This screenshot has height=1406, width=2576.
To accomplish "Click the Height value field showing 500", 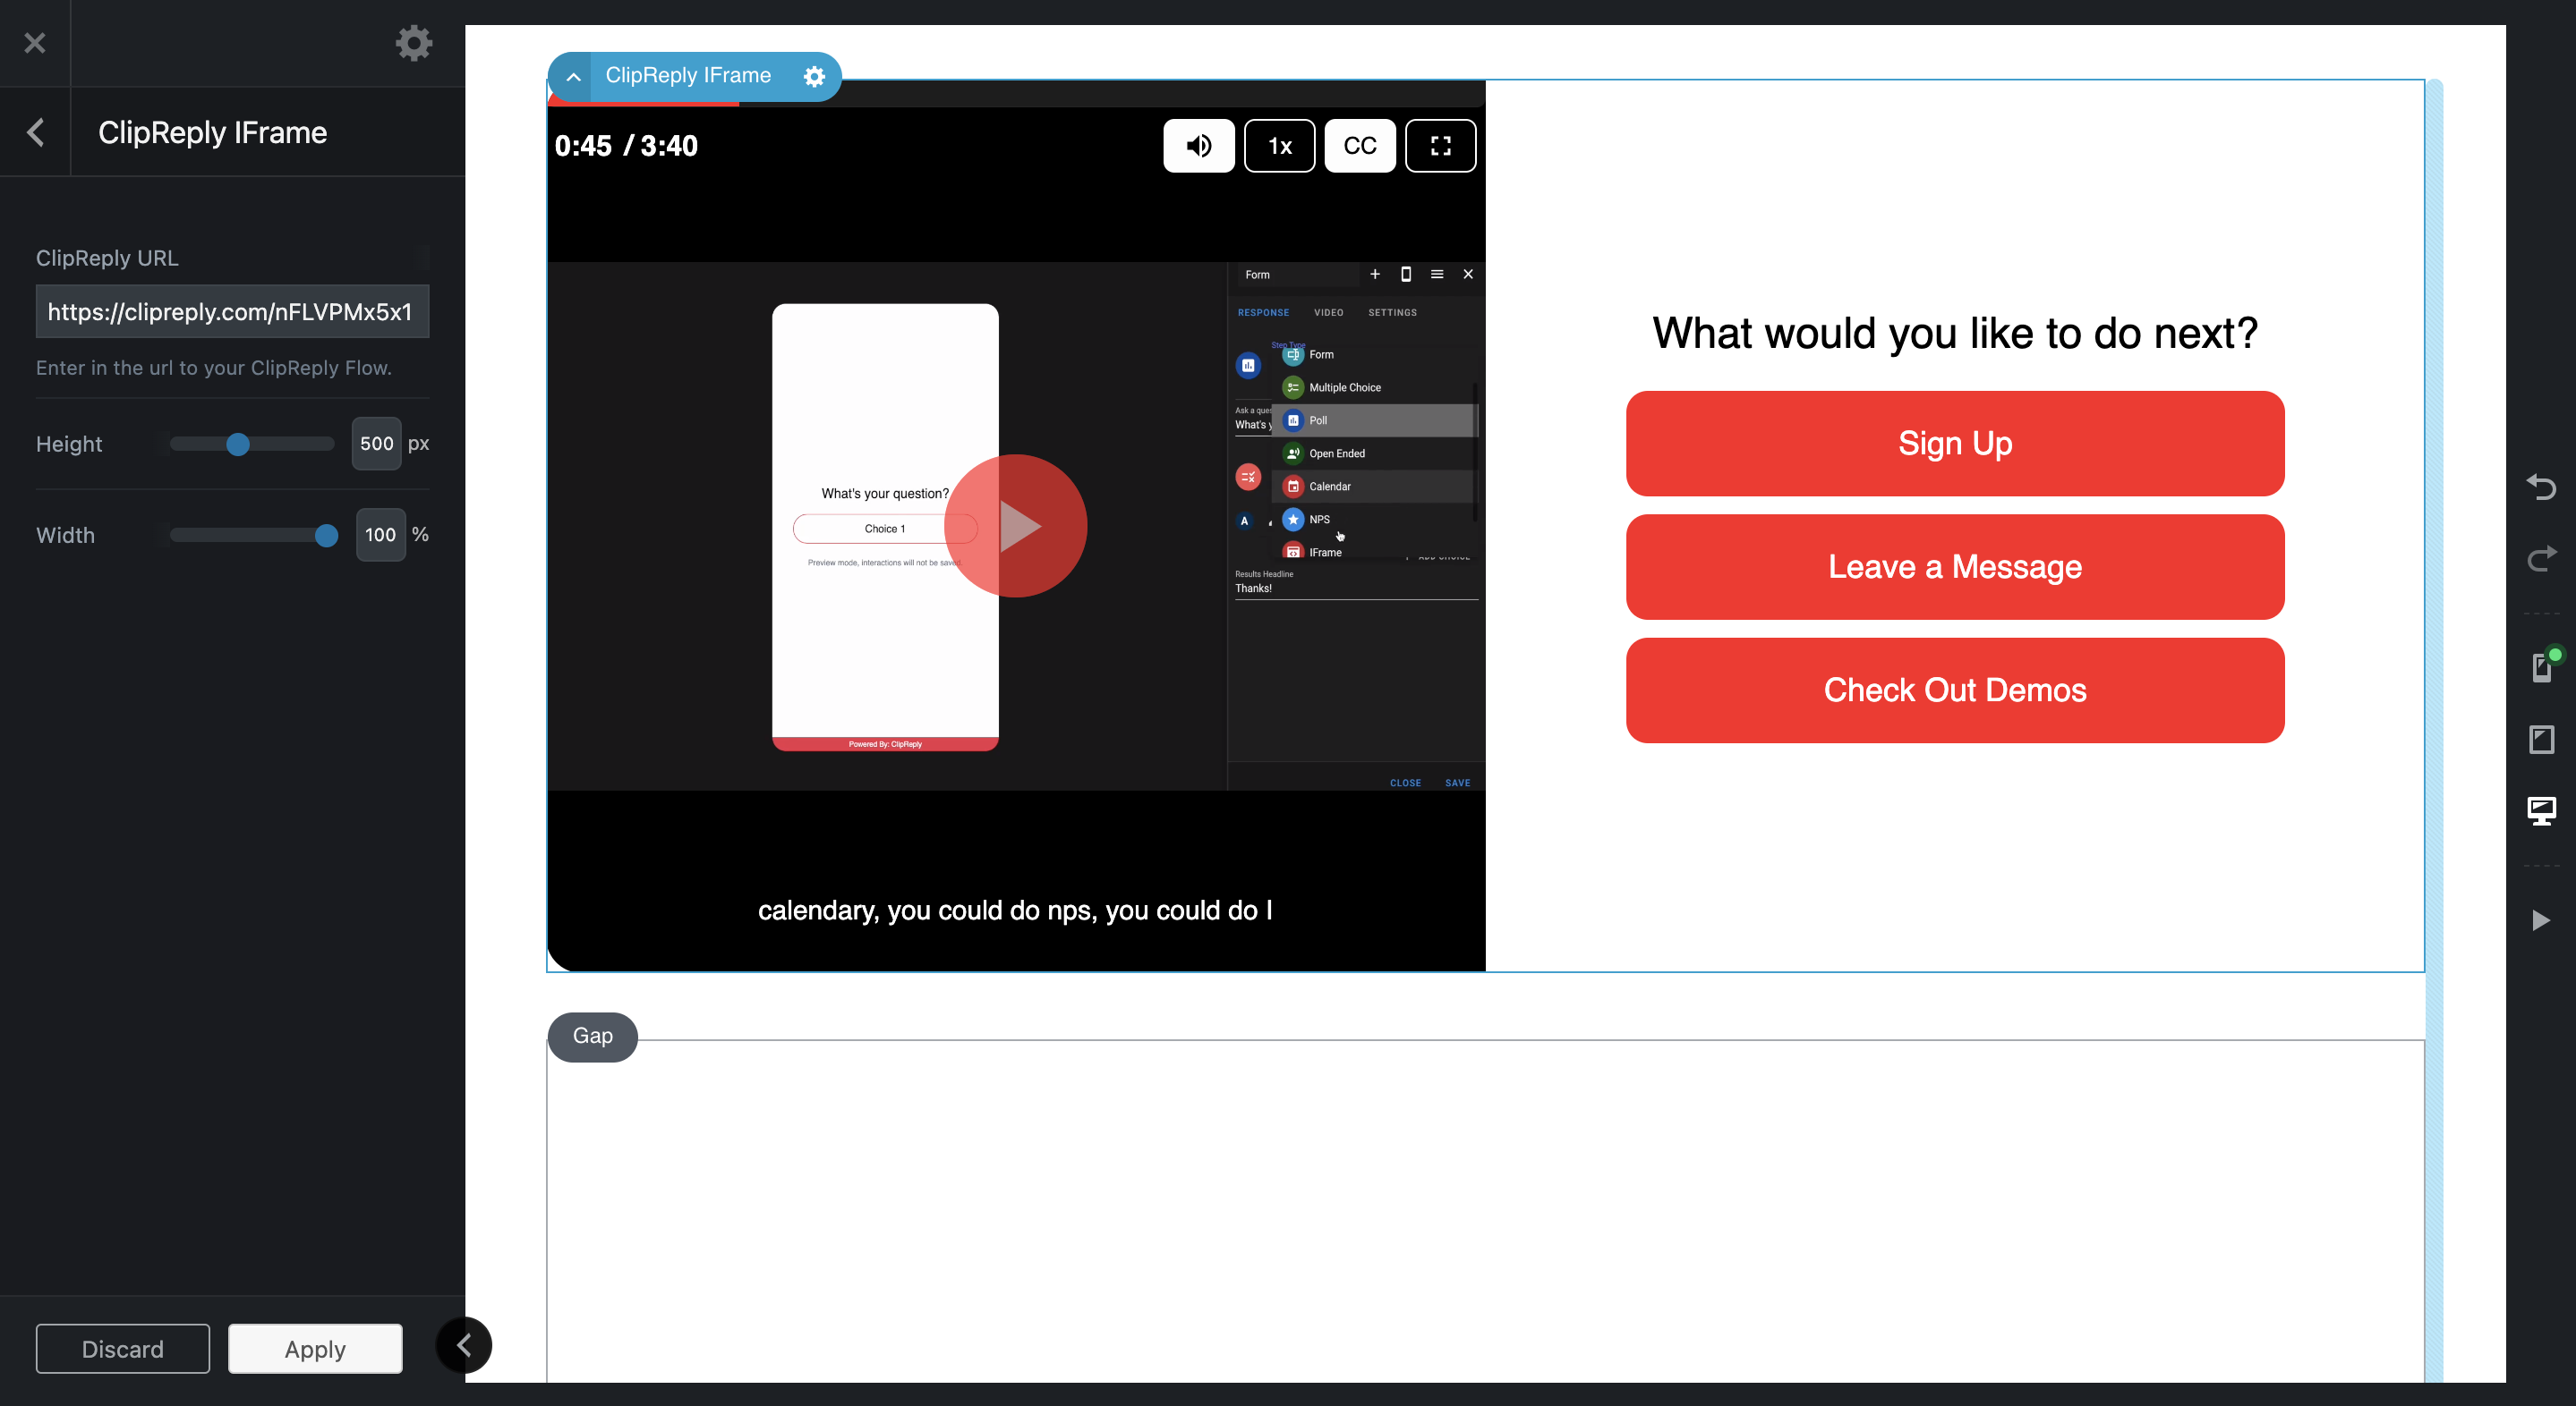I will click(376, 444).
